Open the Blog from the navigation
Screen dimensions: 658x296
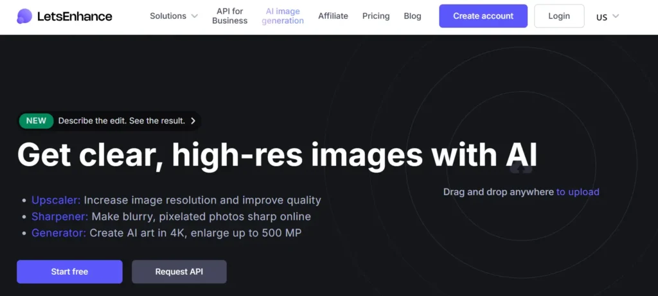coord(413,16)
